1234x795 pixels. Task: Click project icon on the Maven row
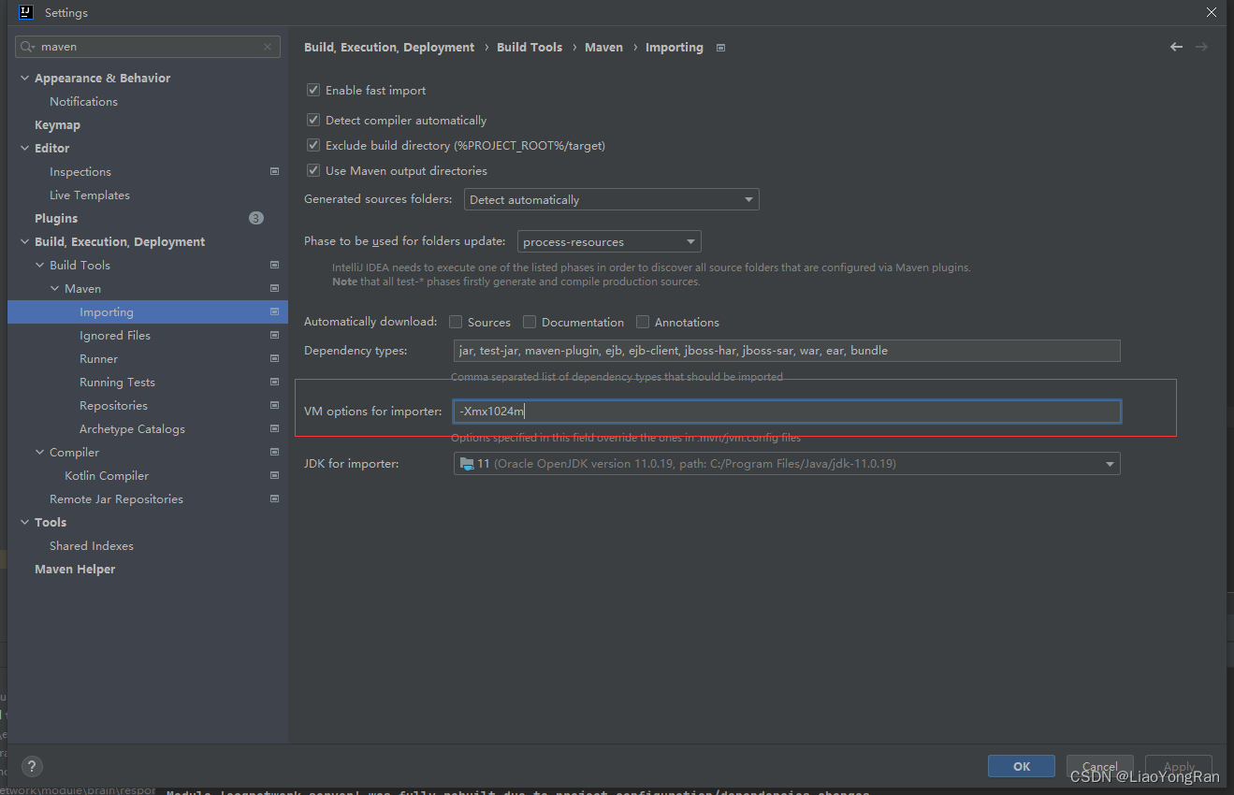click(x=274, y=289)
